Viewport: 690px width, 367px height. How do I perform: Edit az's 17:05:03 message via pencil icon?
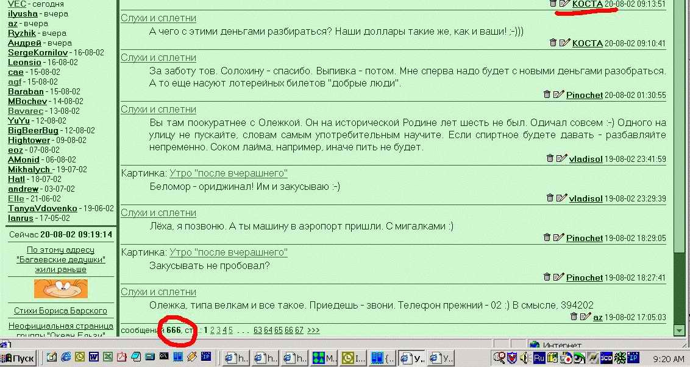(585, 316)
